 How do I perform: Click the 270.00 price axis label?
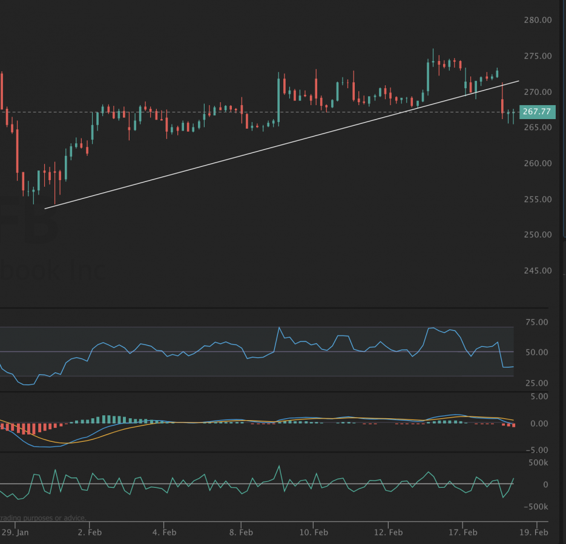(538, 92)
